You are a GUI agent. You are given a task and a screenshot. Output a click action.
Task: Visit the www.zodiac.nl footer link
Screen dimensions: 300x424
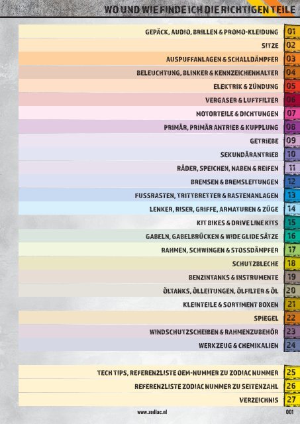(152, 412)
